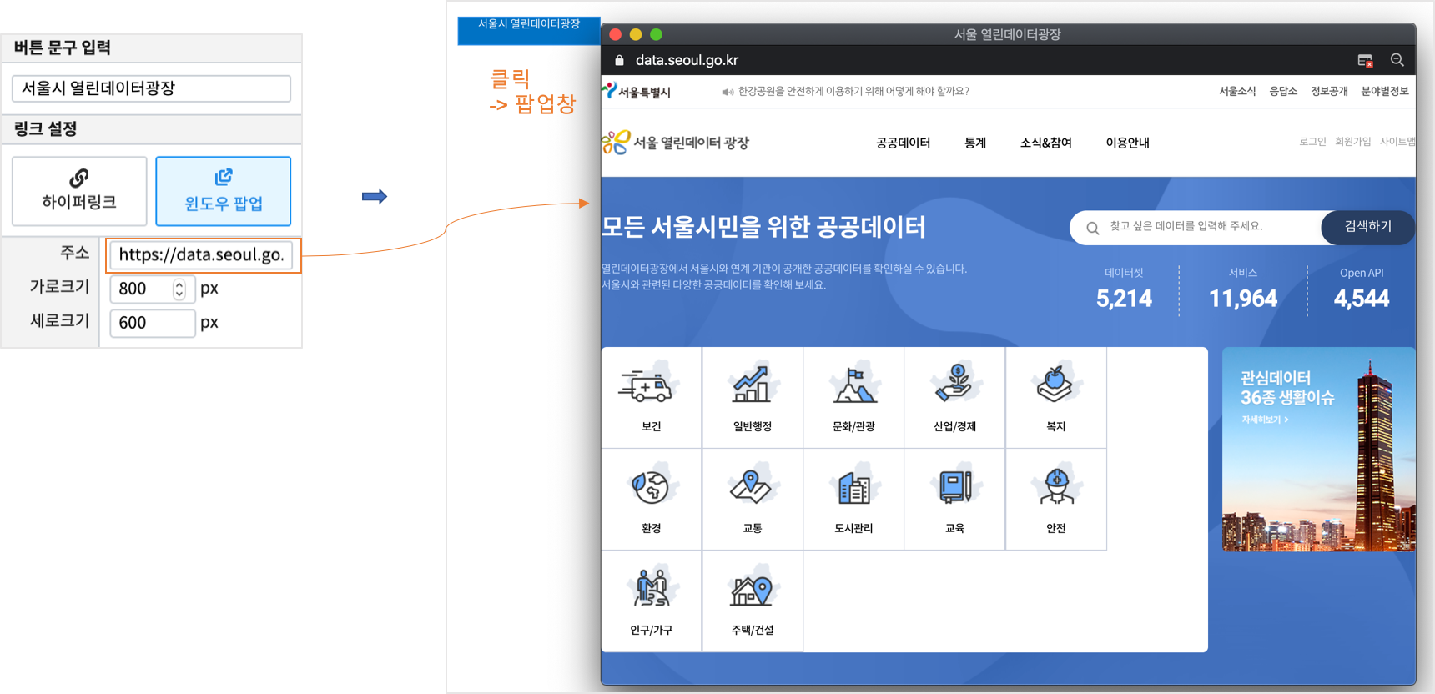The height and width of the screenshot is (694, 1435).
Task: Click the 세로크기 height field
Action: point(152,323)
